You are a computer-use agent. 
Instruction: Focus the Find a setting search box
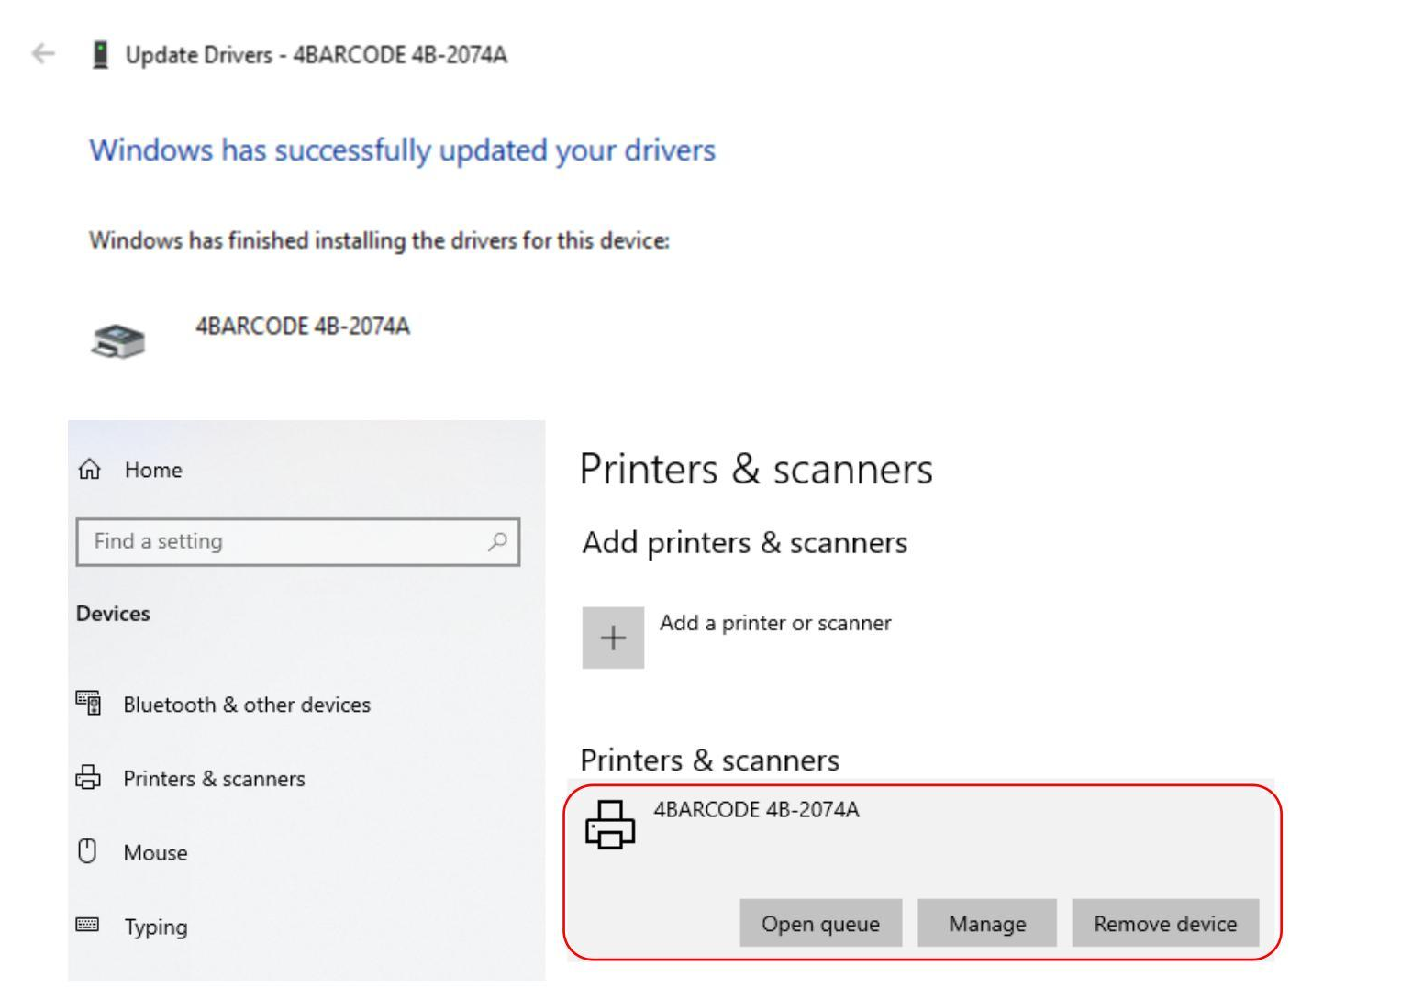298,541
